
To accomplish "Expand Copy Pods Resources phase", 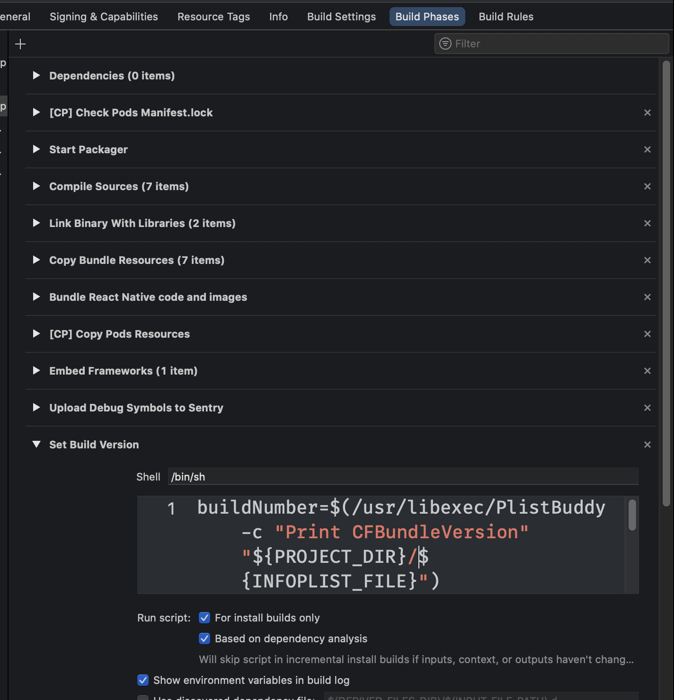I will tap(36, 333).
